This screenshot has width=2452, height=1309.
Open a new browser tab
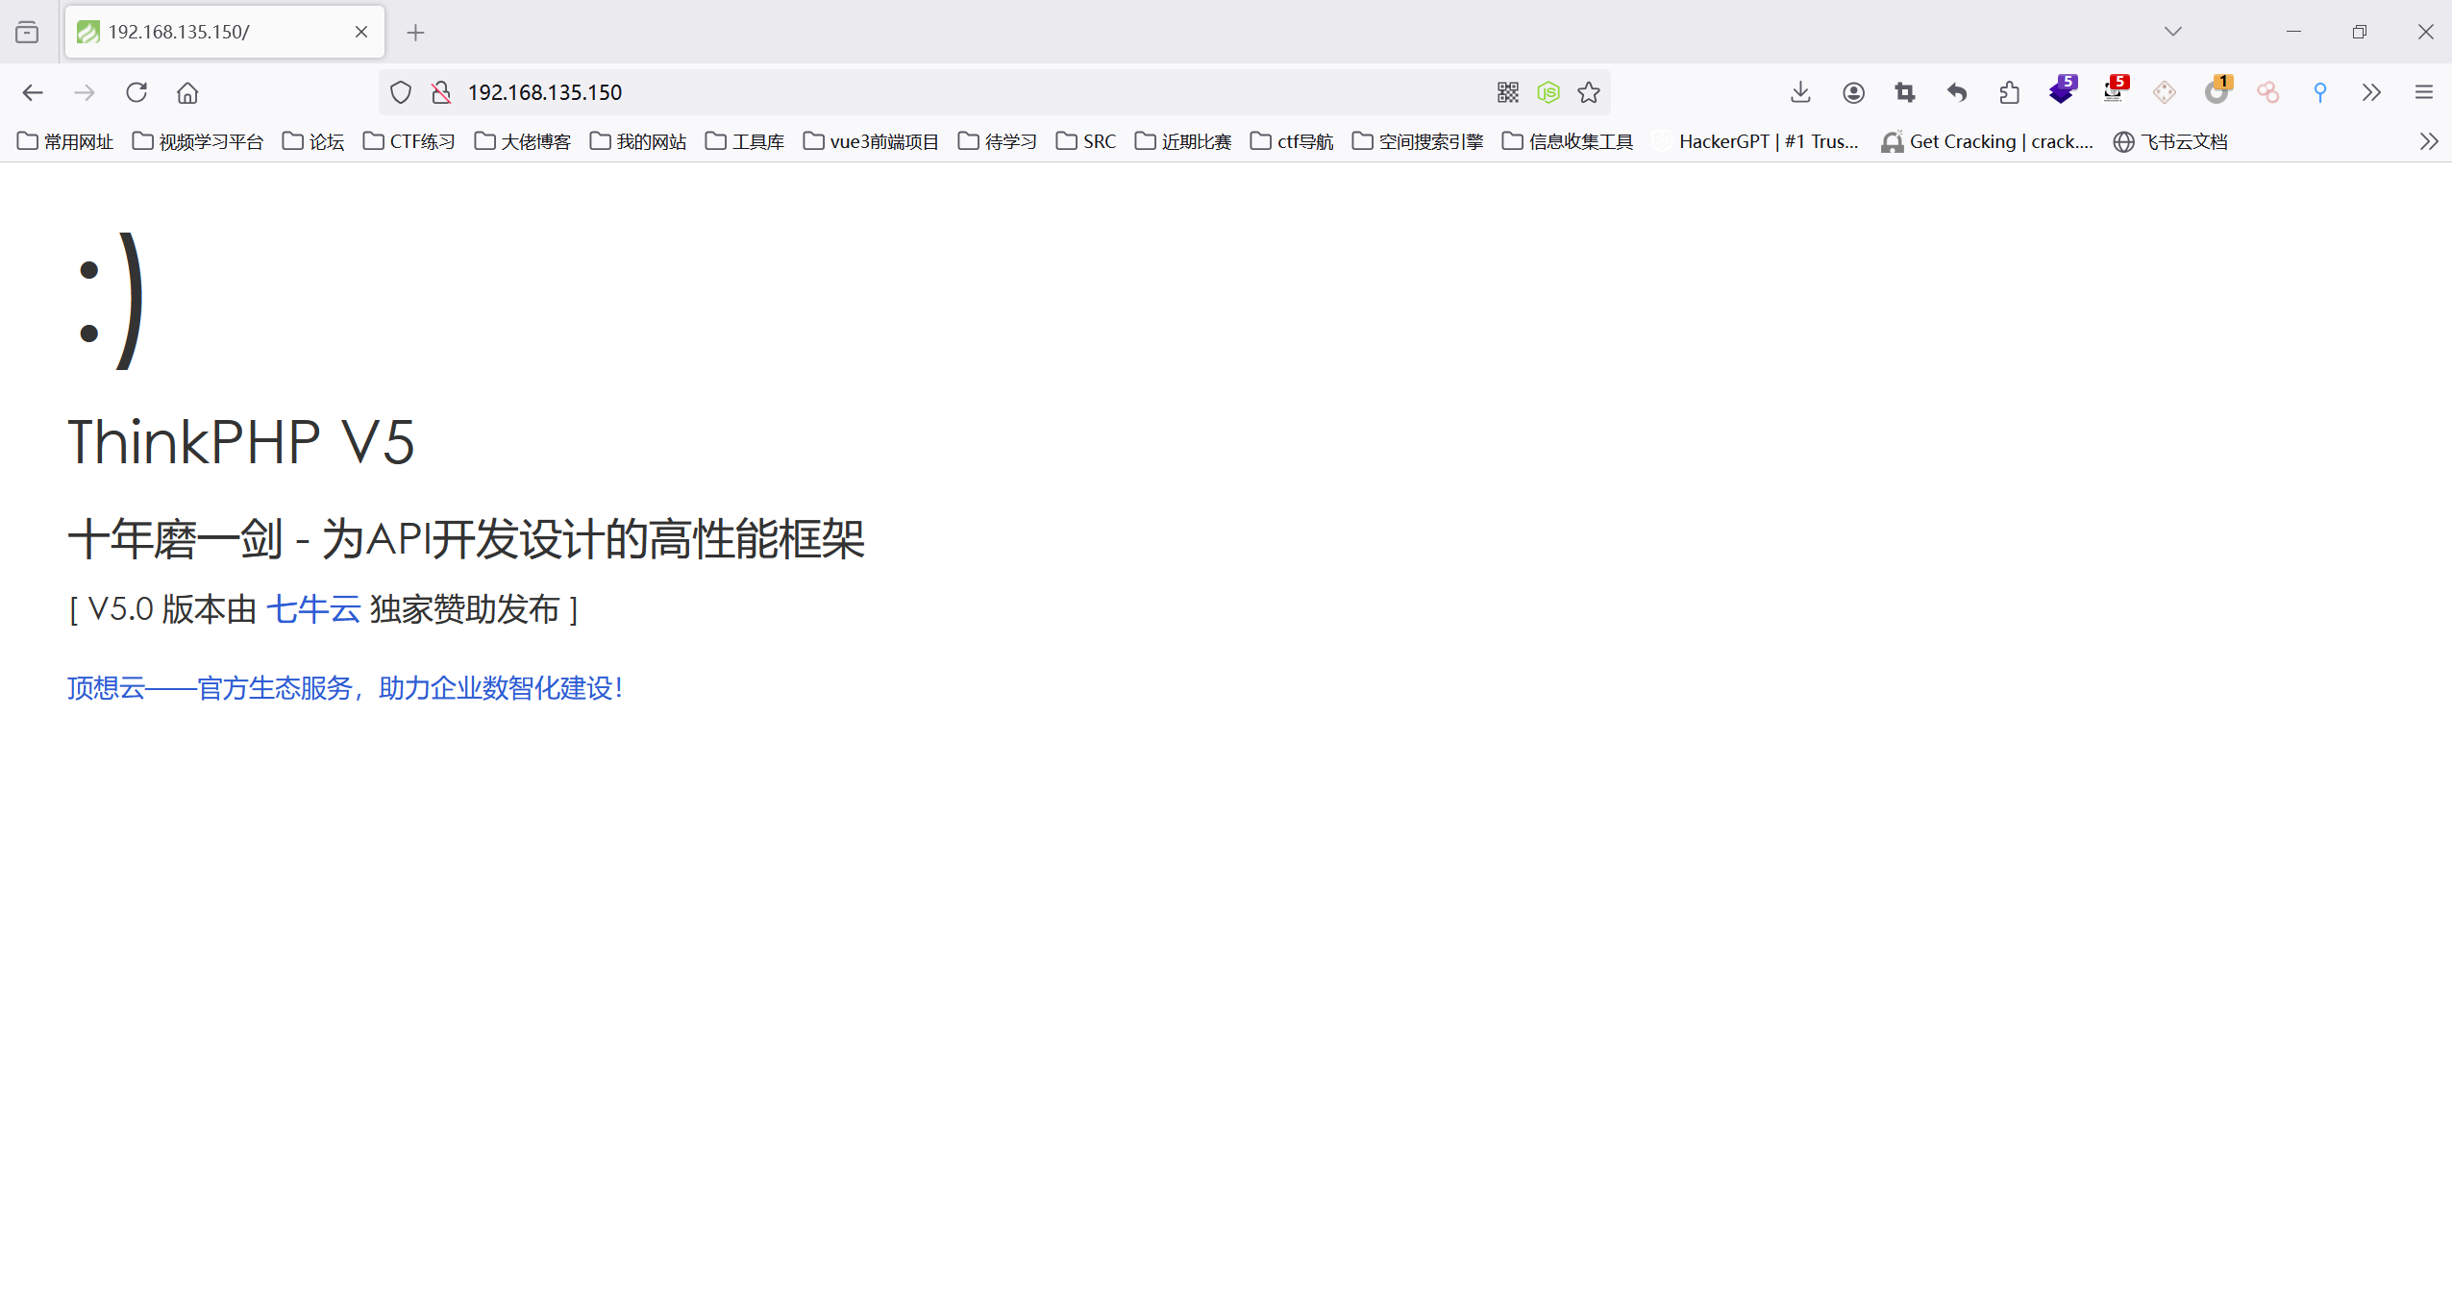pos(415,33)
